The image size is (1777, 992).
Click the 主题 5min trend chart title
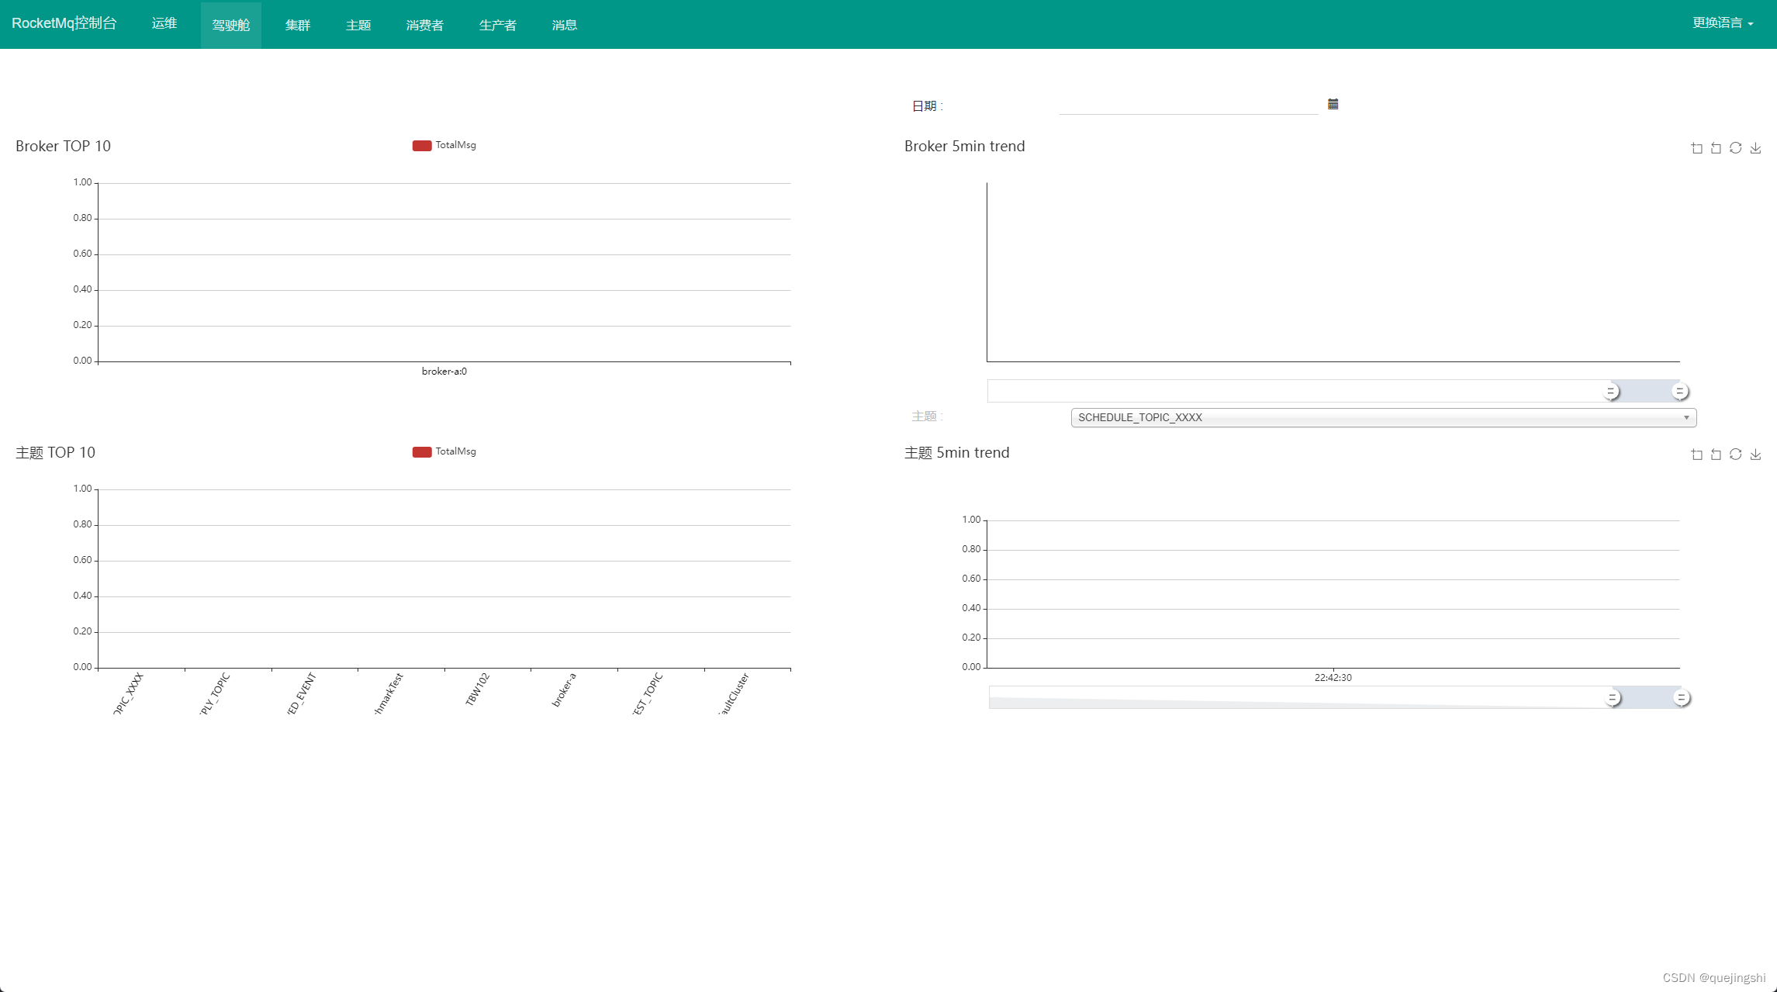coord(957,452)
